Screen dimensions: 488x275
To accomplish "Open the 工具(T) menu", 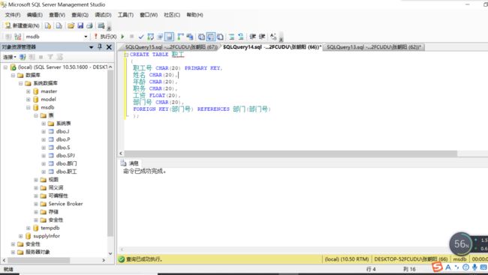I will point(125,15).
